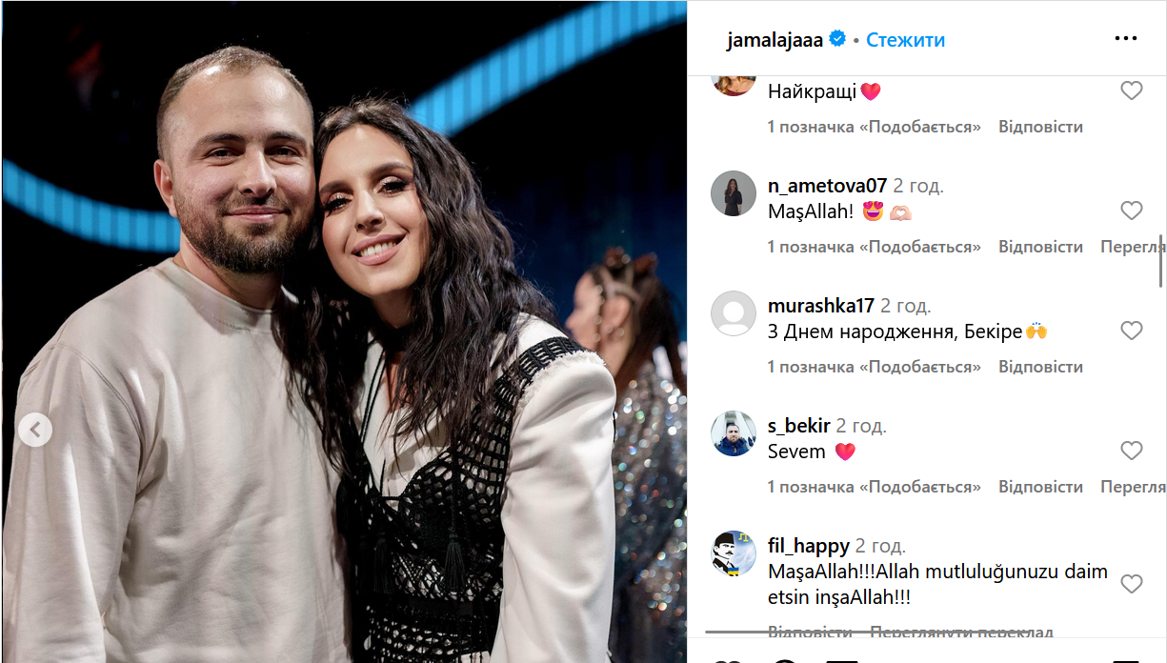Click the comments panel vertical scrollbar
Screen dimensions: 1167x663
tap(1160, 260)
